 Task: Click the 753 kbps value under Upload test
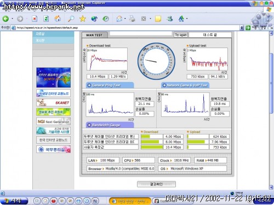[197, 77]
